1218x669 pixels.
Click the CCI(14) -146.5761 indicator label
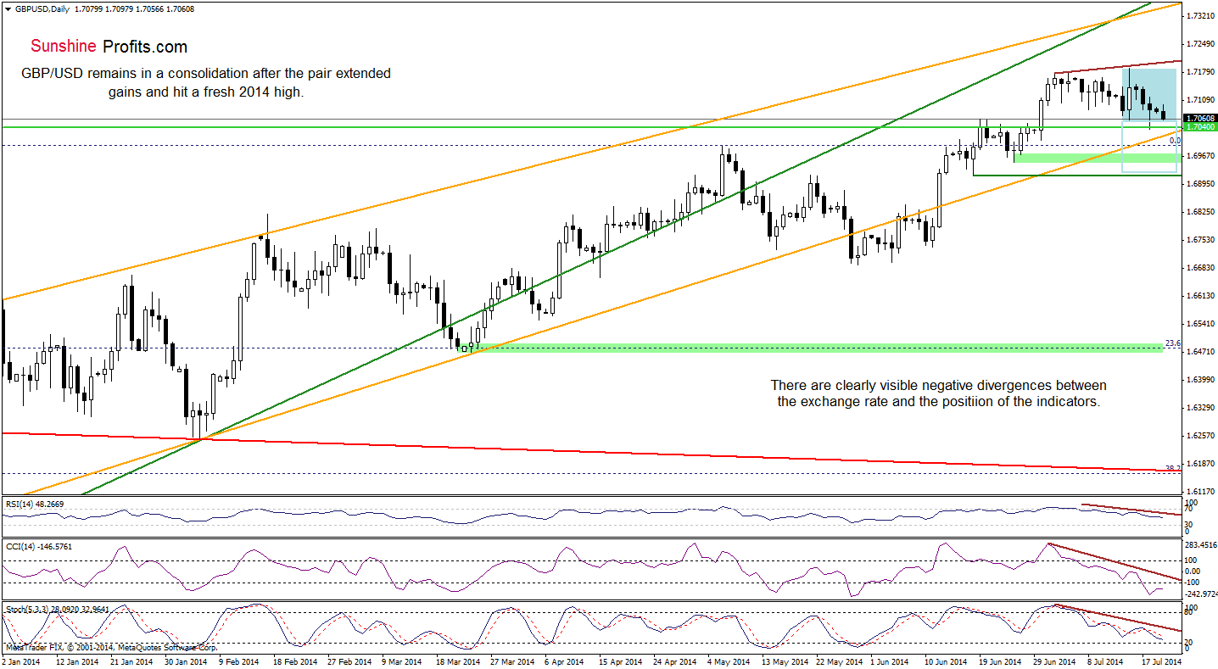pyautogui.click(x=38, y=546)
